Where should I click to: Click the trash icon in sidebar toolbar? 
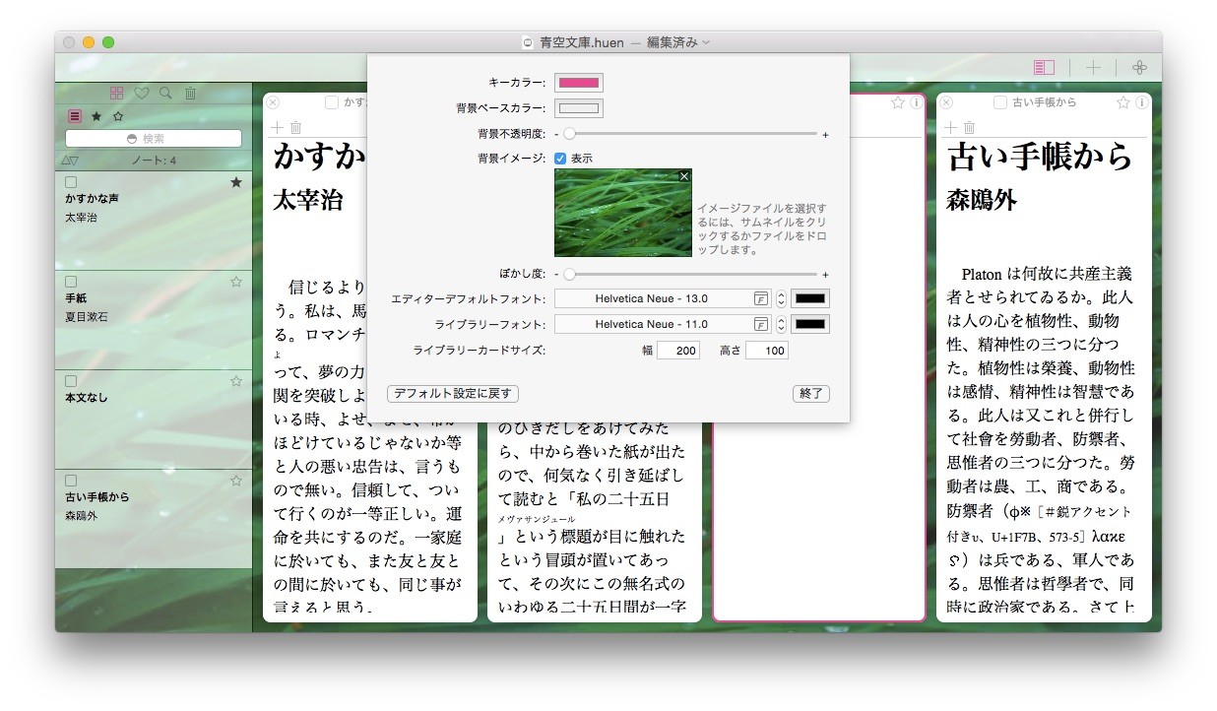coord(190,93)
